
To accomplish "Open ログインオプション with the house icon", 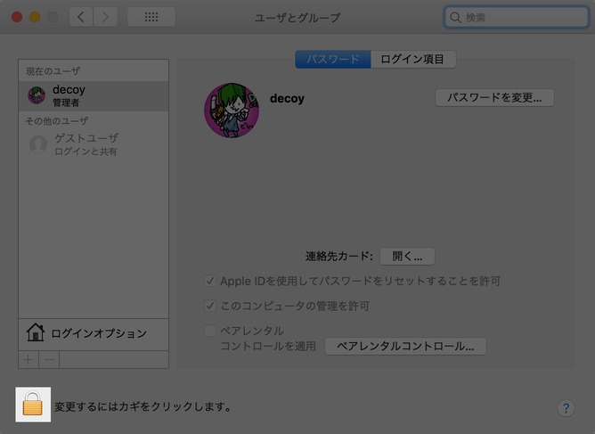I will [x=94, y=333].
